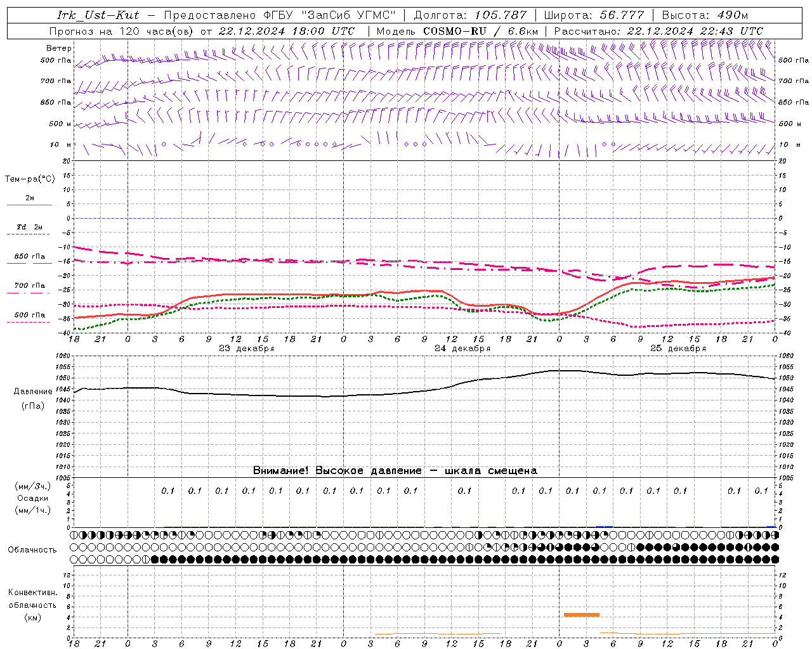Click the thick orange convective cloud bar

pos(582,615)
